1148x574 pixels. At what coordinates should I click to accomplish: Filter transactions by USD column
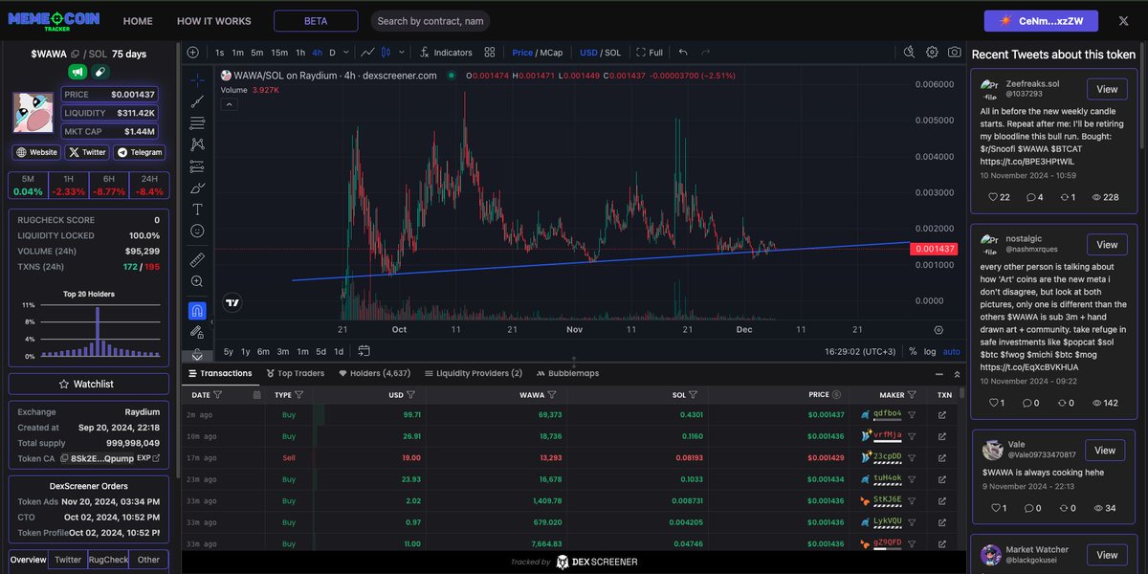tap(410, 394)
